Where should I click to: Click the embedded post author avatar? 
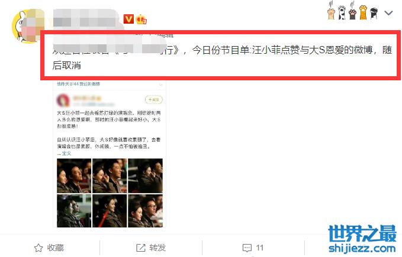(x=63, y=100)
